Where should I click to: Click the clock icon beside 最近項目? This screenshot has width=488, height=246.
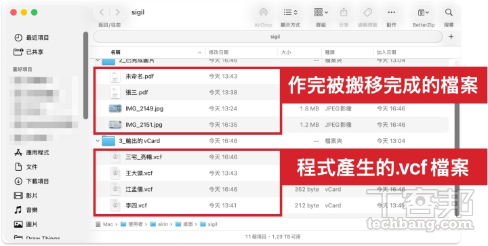point(18,38)
